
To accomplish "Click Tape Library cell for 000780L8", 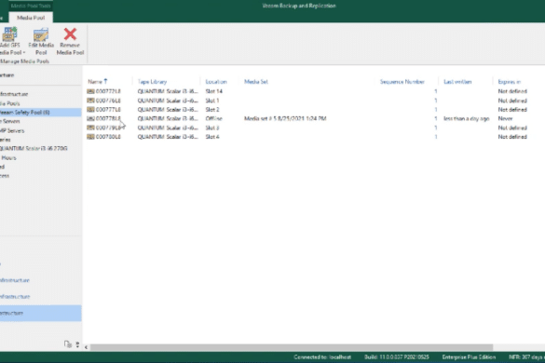I will point(168,137).
